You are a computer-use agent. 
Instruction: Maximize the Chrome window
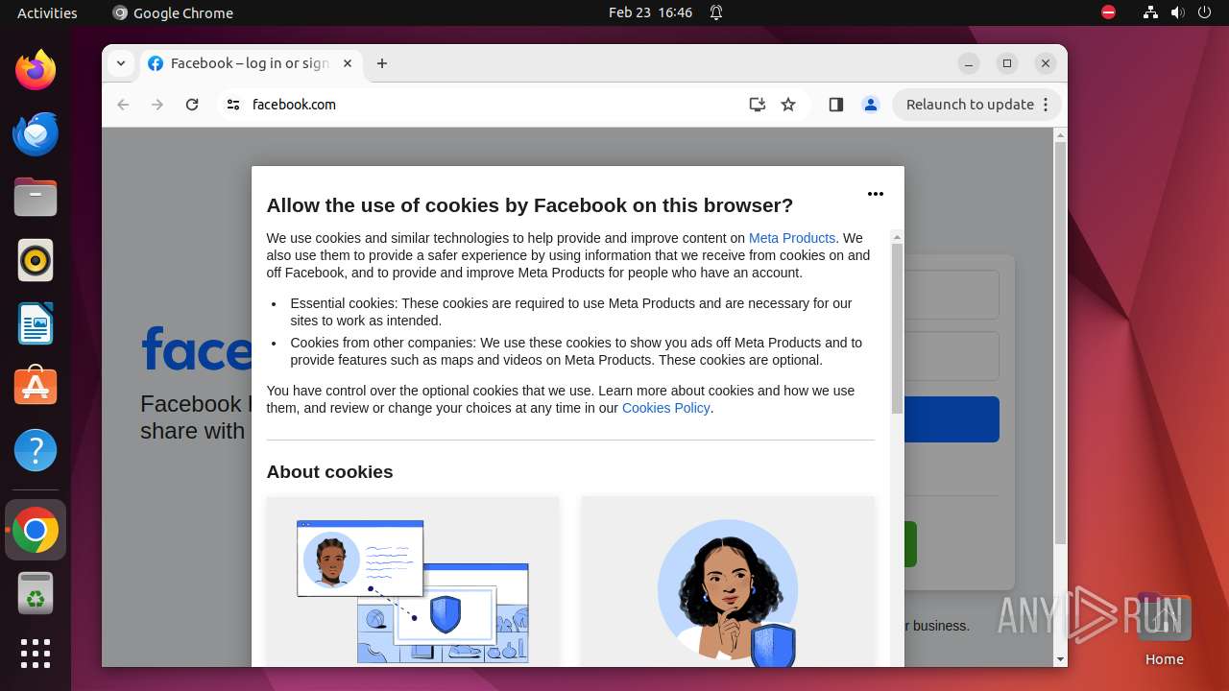pyautogui.click(x=1006, y=63)
